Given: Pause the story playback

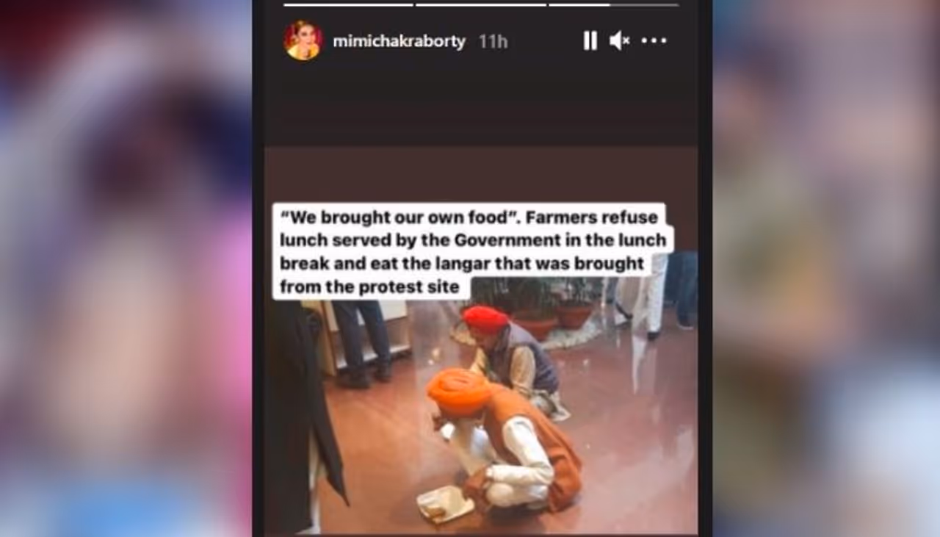Looking at the screenshot, I should pyautogui.click(x=590, y=41).
